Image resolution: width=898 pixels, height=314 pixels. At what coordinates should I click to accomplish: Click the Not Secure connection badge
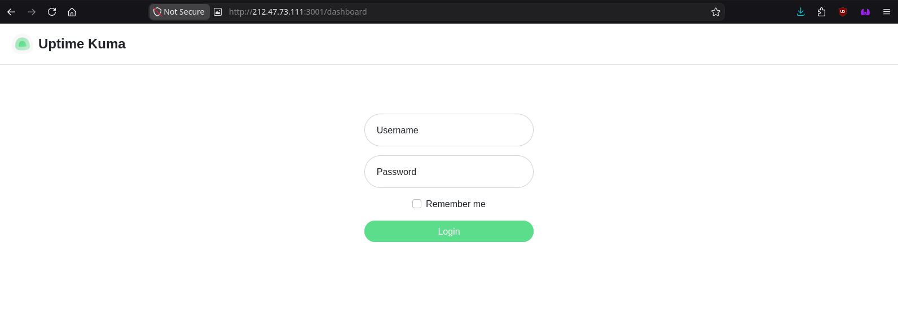click(x=179, y=12)
